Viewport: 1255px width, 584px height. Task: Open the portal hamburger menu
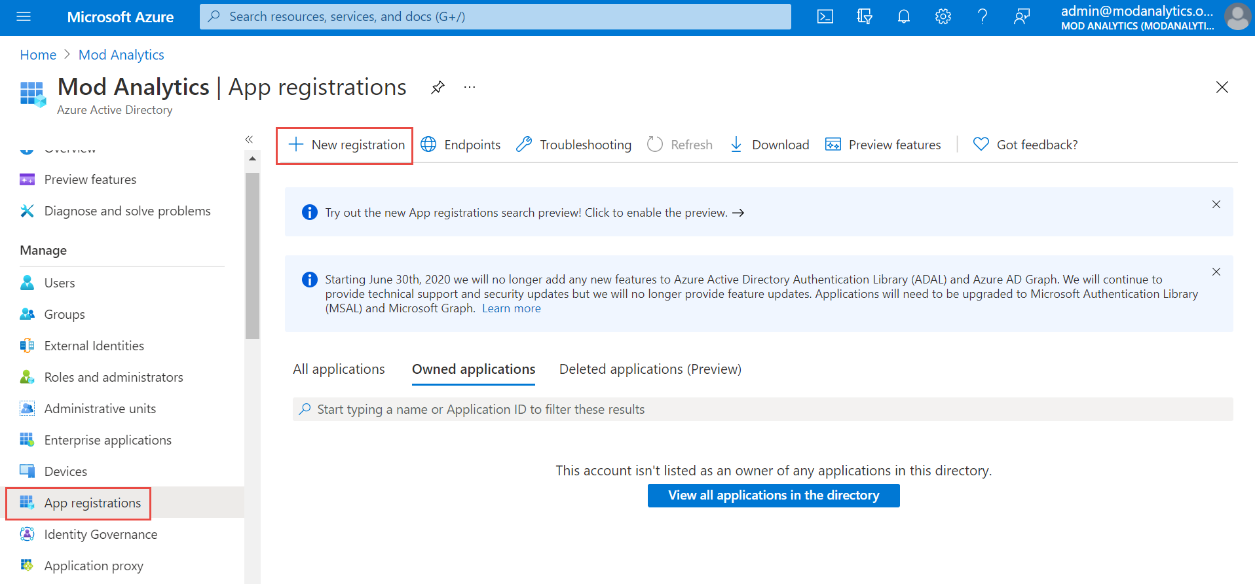pyautogui.click(x=24, y=17)
